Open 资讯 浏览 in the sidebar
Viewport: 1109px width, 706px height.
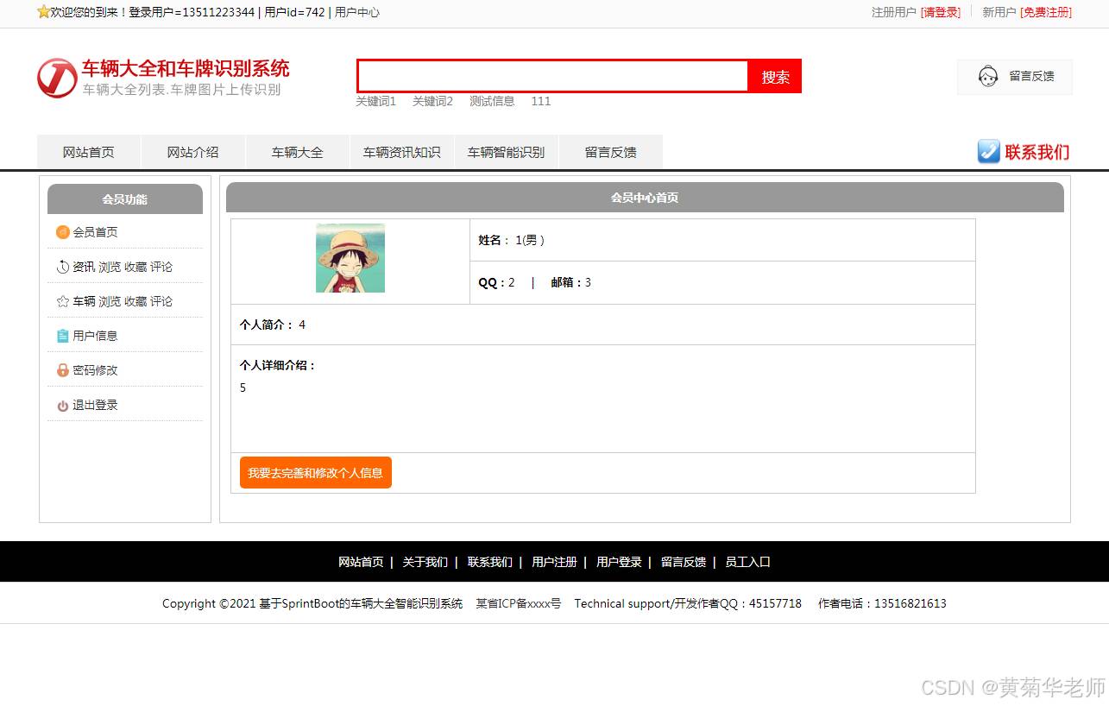[110, 267]
